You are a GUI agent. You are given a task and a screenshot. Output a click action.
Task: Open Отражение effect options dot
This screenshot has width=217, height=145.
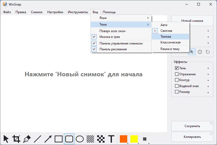click(208, 74)
